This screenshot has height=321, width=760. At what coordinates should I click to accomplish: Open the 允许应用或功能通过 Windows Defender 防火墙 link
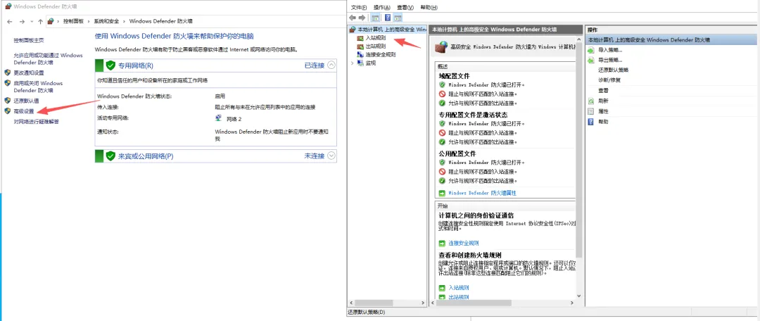[x=48, y=58]
